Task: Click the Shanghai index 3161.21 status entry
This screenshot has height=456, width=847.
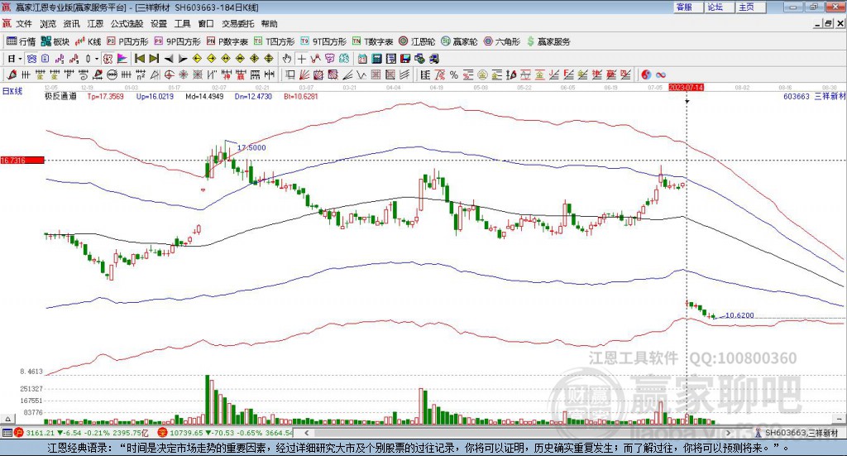Action: pyautogui.click(x=82, y=433)
